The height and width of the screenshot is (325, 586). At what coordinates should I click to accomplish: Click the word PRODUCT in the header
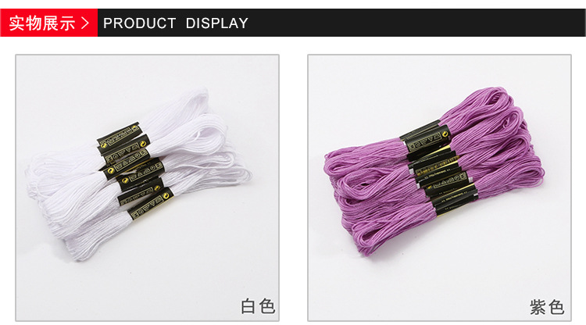pos(139,23)
